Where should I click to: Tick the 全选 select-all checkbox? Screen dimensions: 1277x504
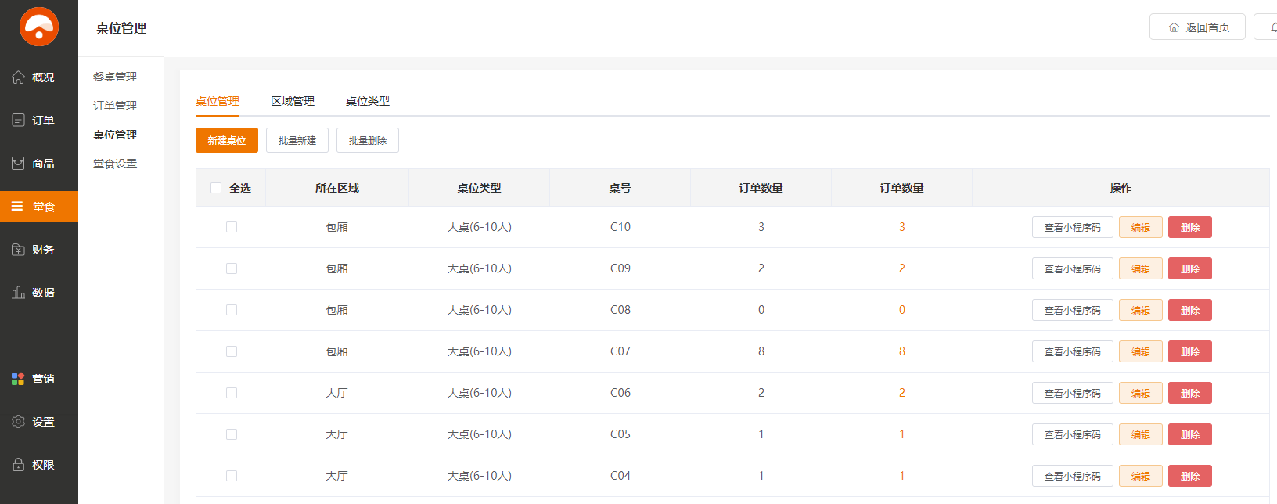pyautogui.click(x=216, y=188)
